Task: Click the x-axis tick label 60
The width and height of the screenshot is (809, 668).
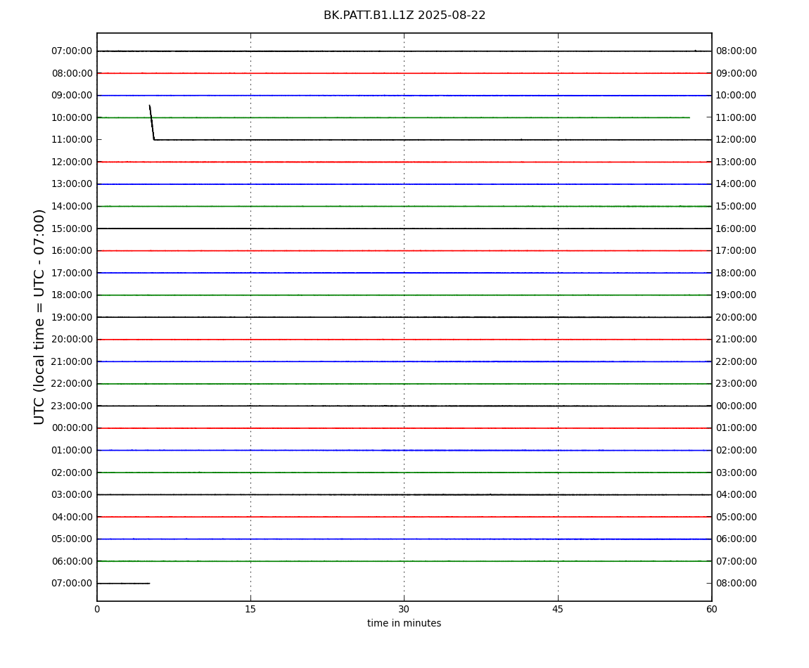Action: tap(711, 609)
